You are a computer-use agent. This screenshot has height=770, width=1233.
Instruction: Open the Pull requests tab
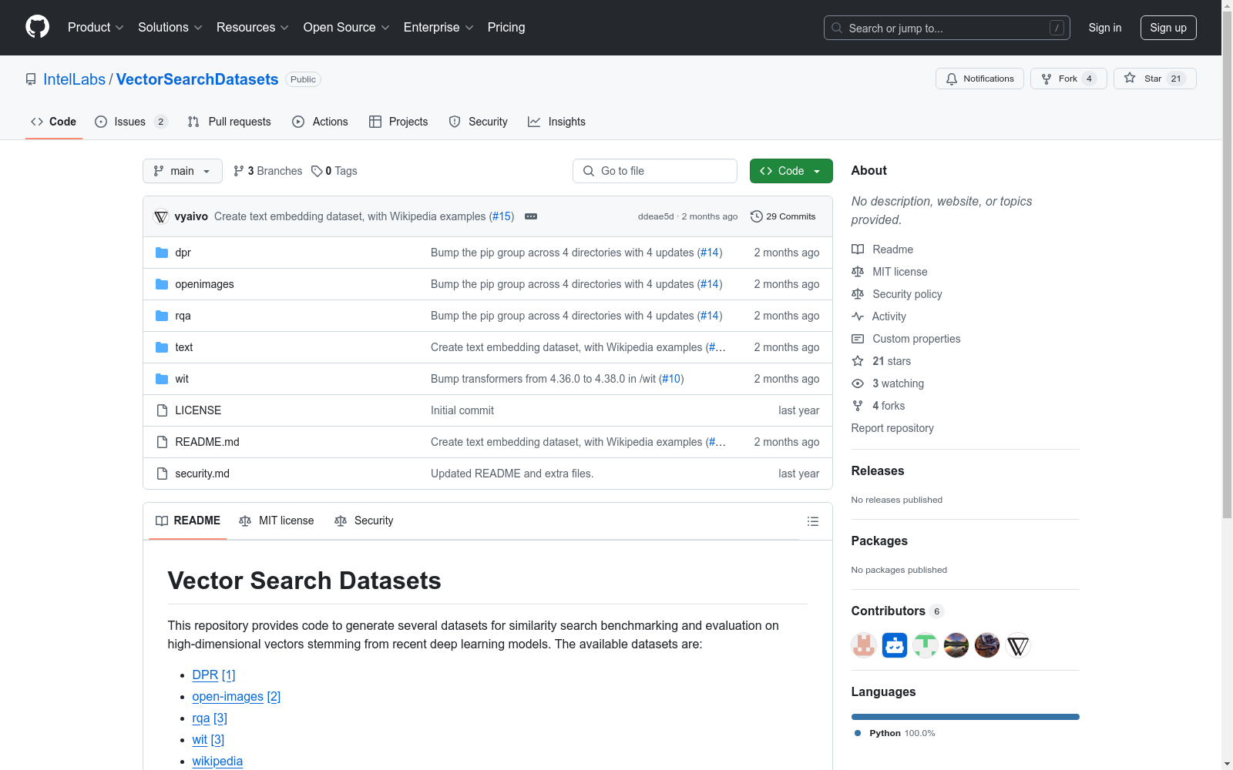[x=230, y=122]
